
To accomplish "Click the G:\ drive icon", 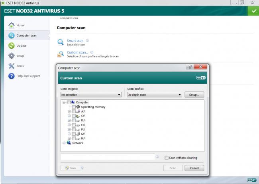I will pyautogui.click(x=78, y=134).
